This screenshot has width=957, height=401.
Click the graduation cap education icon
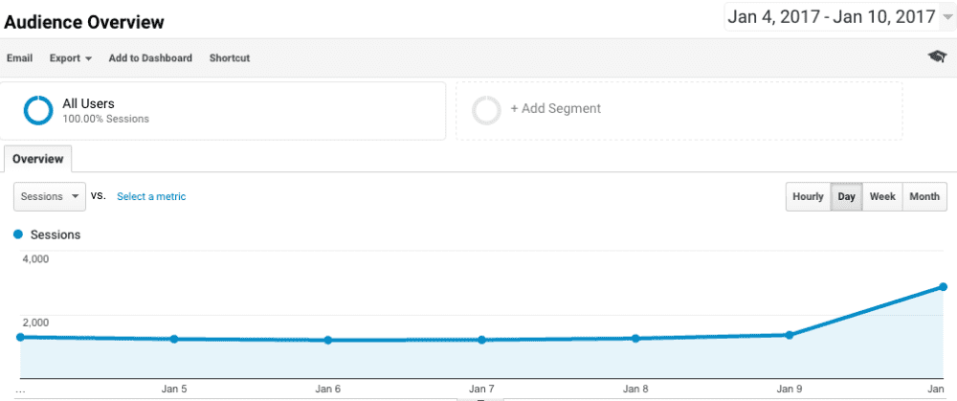[x=937, y=57]
